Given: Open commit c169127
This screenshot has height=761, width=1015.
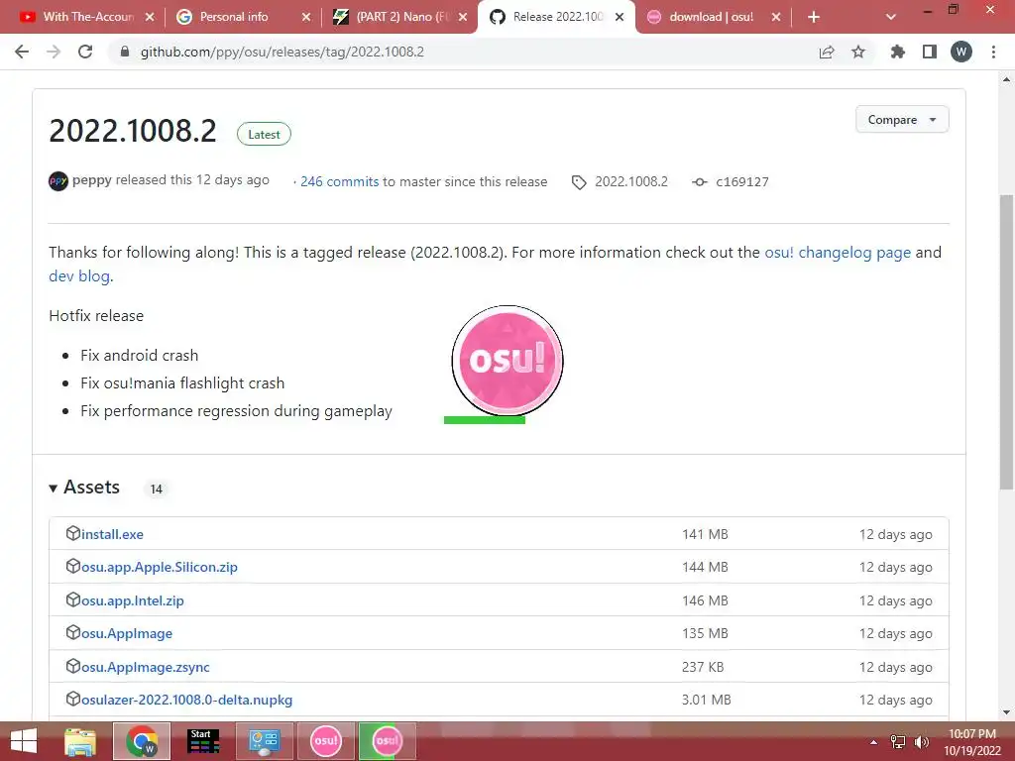Looking at the screenshot, I should point(741,182).
